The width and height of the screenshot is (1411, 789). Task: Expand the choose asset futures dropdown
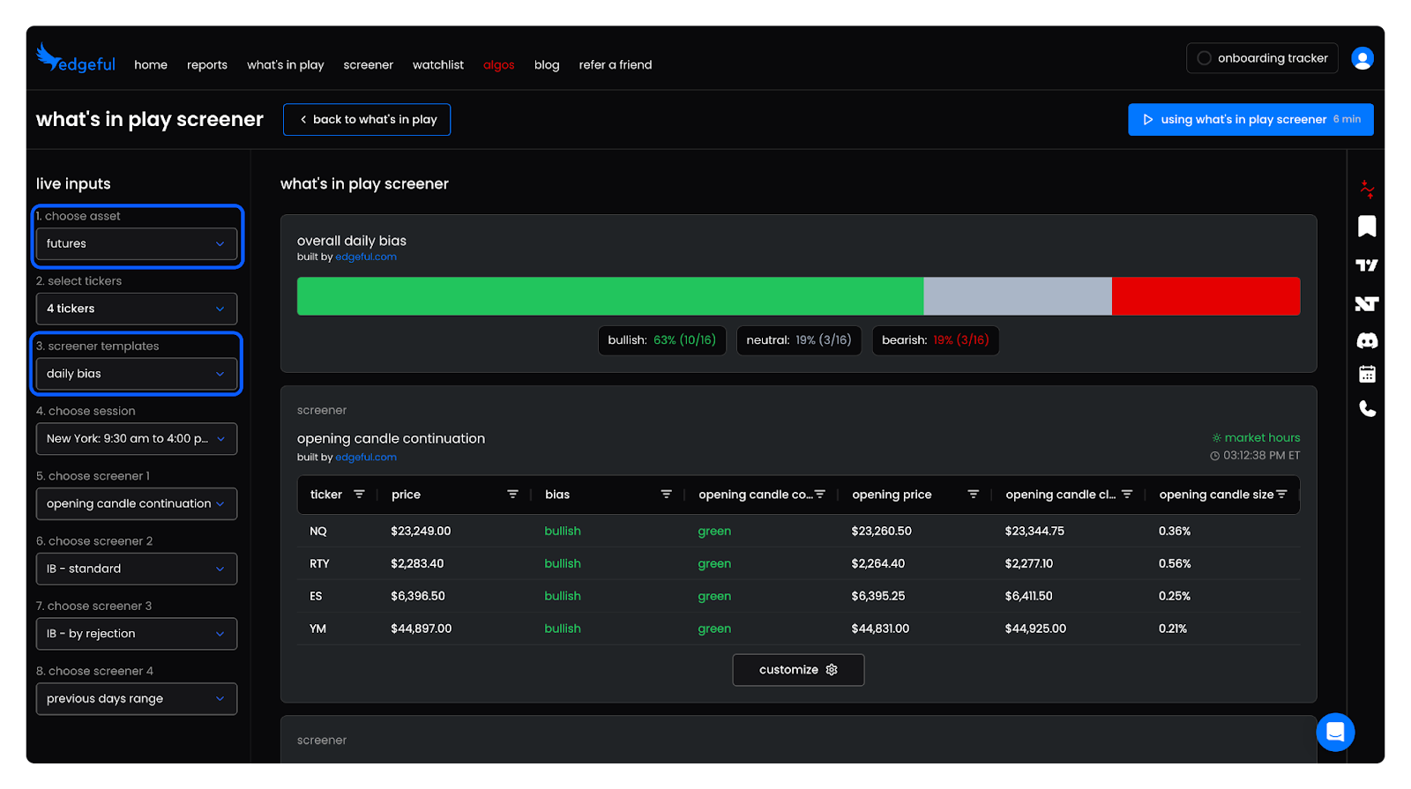tap(137, 244)
